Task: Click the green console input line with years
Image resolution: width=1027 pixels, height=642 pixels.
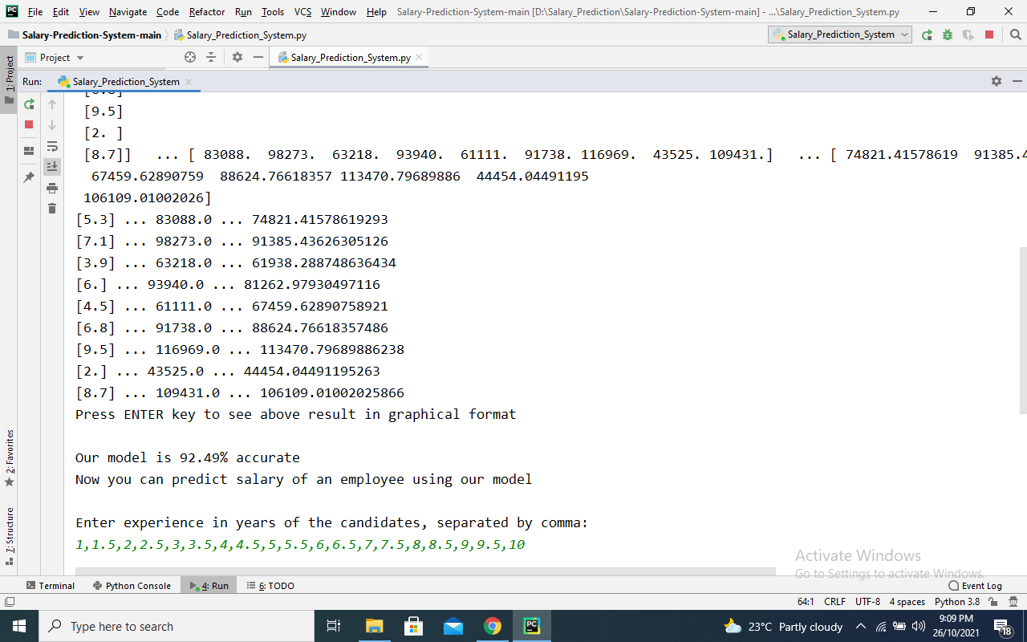Action: 300,544
